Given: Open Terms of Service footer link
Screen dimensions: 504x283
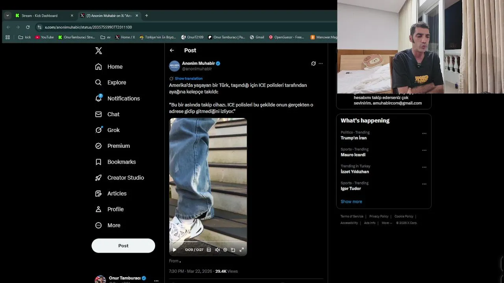Looking at the screenshot, I should 352,217.
